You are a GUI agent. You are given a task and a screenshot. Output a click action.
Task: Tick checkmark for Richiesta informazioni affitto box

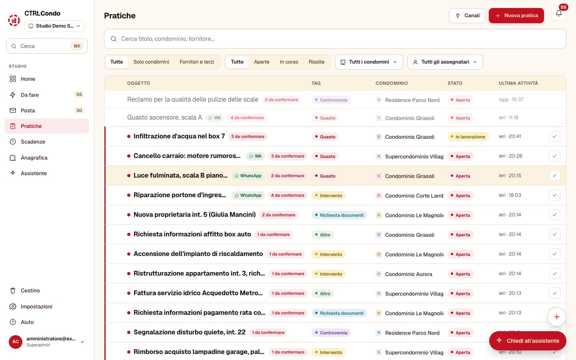tap(555, 234)
